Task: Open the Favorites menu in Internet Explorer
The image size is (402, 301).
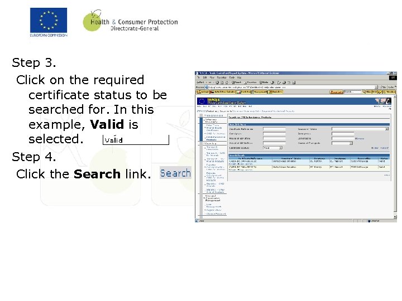Action: 222,77
